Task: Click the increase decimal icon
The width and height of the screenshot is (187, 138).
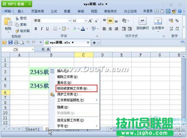Action: (x=171, y=29)
